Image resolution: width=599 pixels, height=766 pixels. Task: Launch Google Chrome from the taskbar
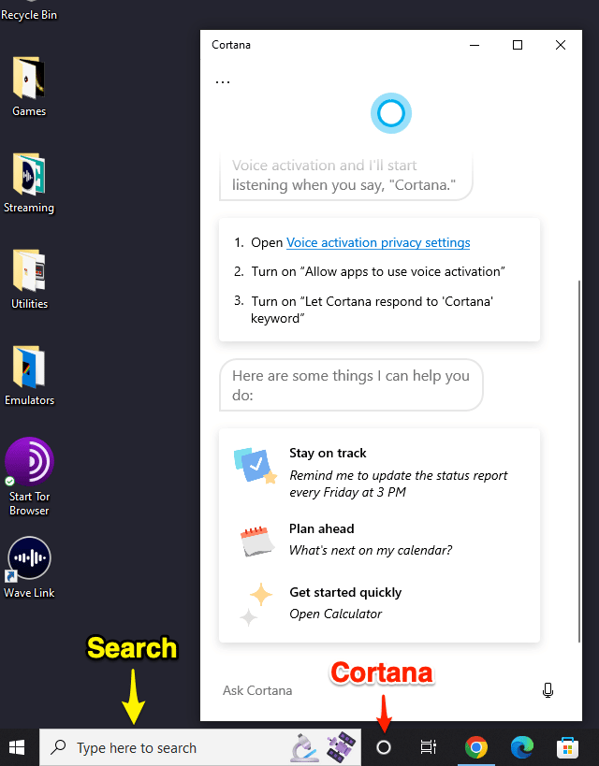point(475,747)
